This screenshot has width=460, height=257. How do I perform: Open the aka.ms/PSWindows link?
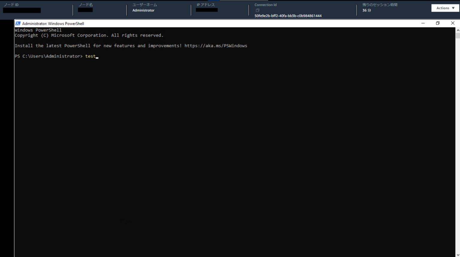coord(216,46)
